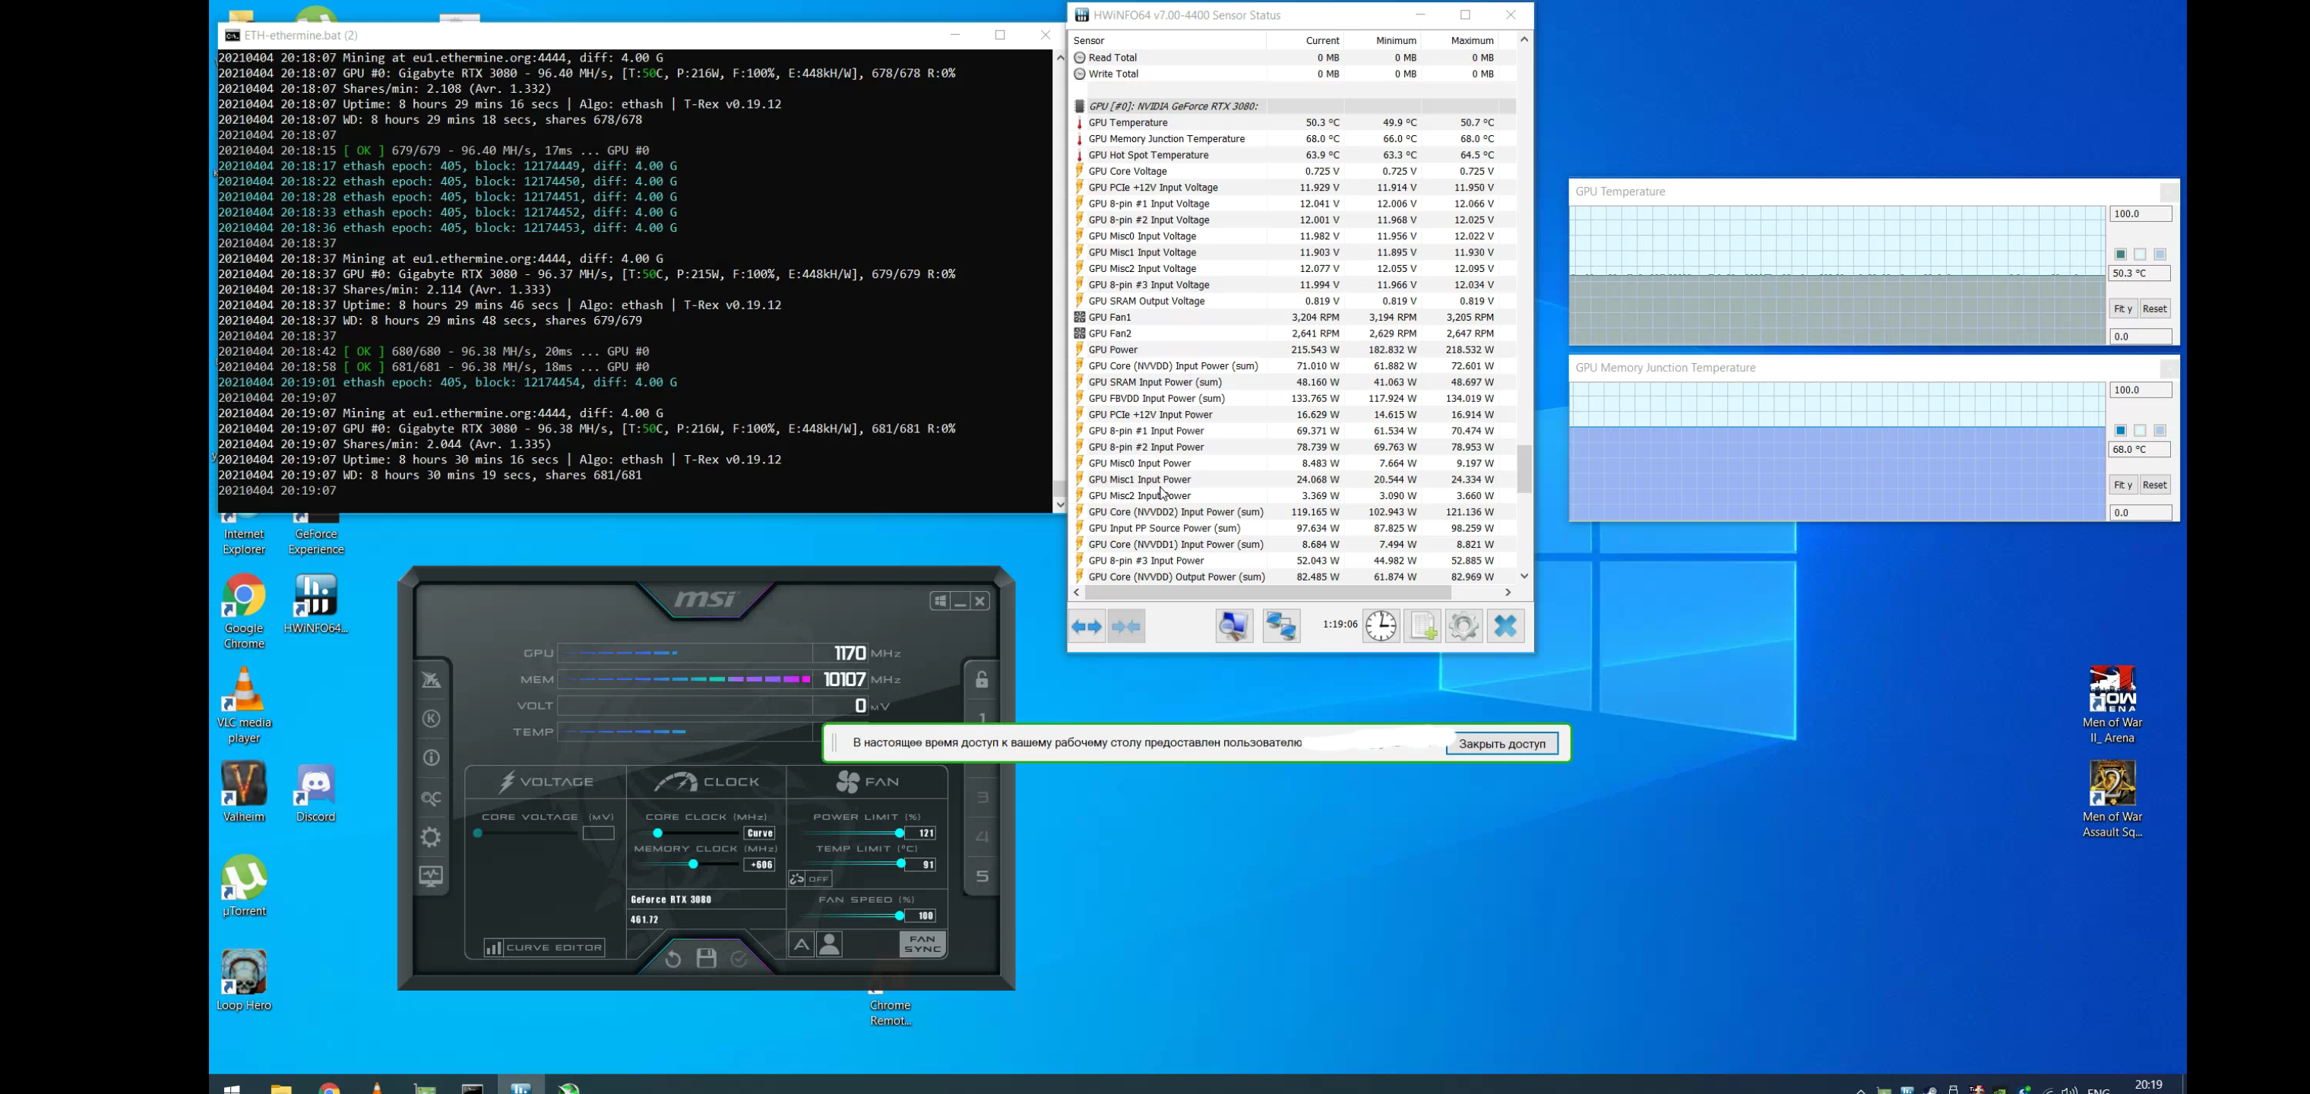Click the Закрыть доступ button
The image size is (2310, 1094).
coord(1502,743)
